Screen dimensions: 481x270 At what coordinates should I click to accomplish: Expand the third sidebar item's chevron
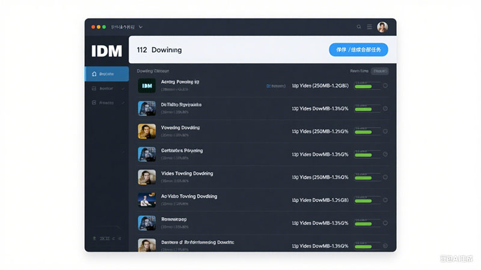(x=123, y=103)
